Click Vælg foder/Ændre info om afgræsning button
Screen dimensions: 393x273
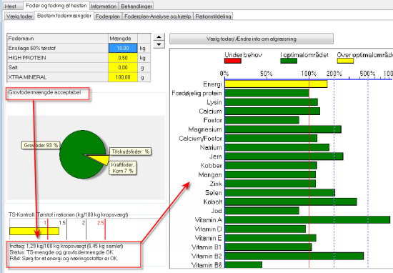point(252,39)
